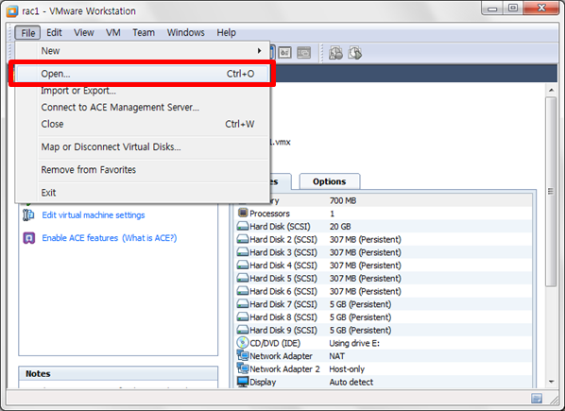Screen dimensions: 565x411
Task: Click the Notes panel header
Action: 118,373
